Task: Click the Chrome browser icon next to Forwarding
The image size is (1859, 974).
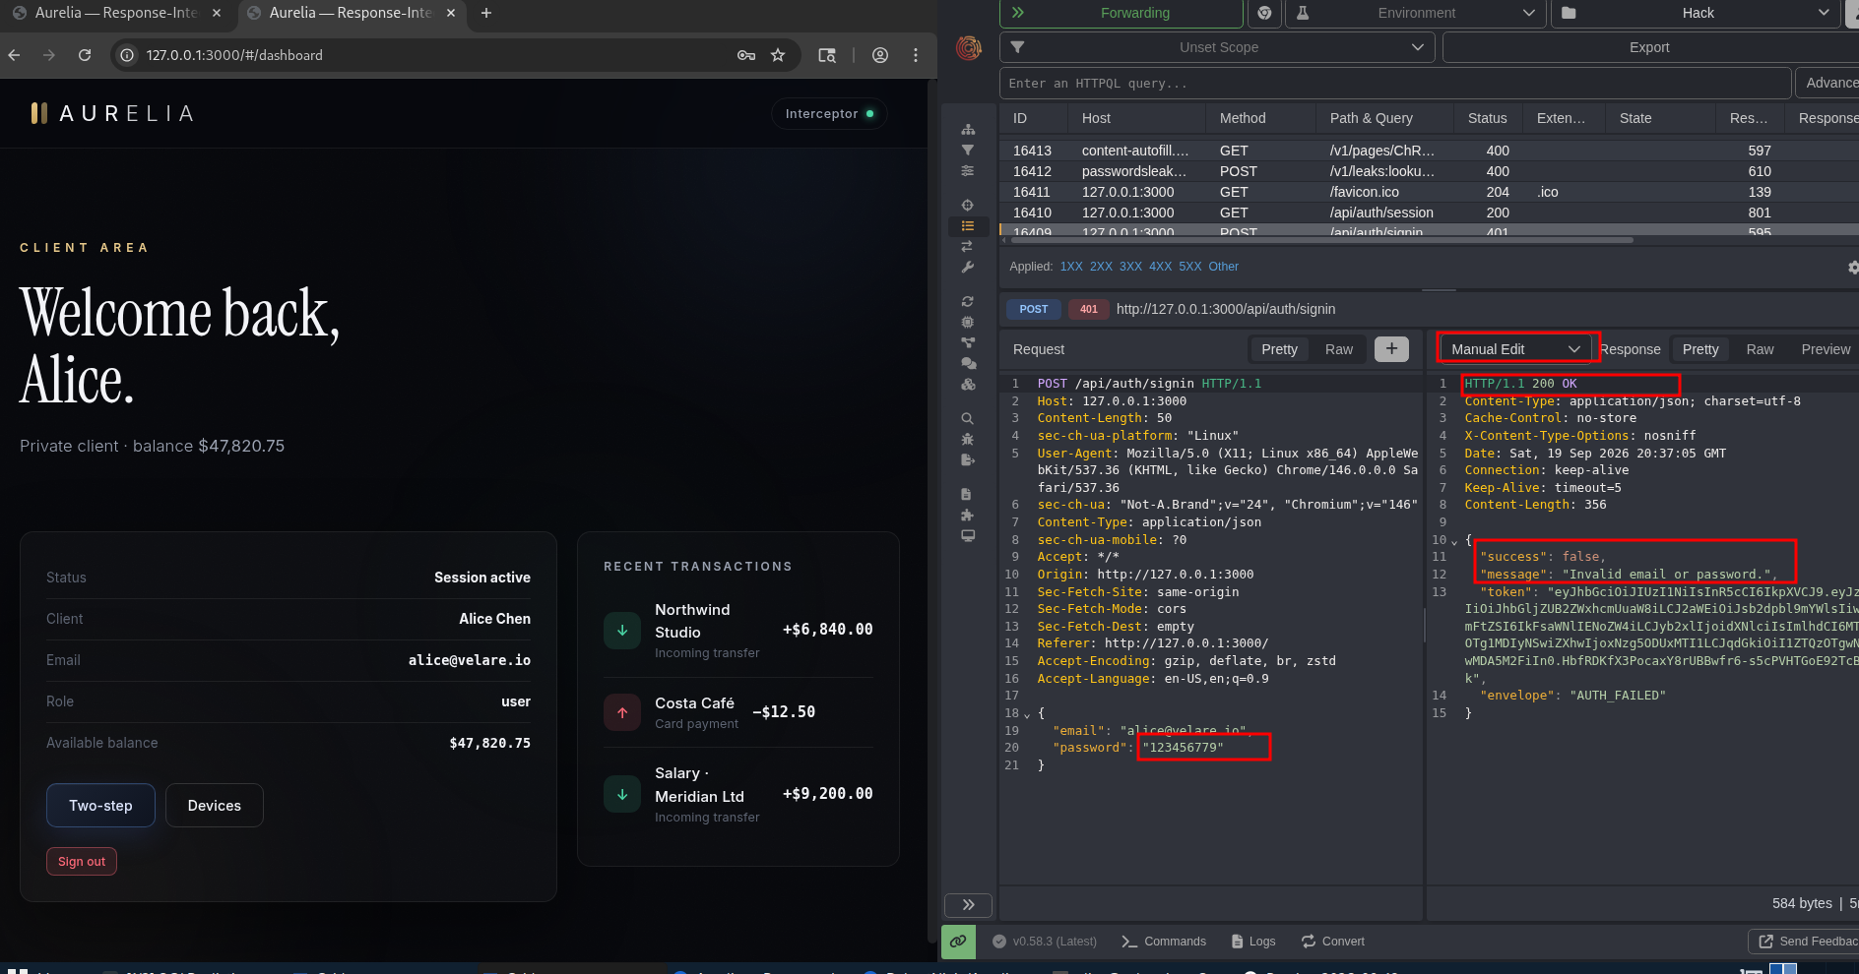Action: pos(1265,13)
